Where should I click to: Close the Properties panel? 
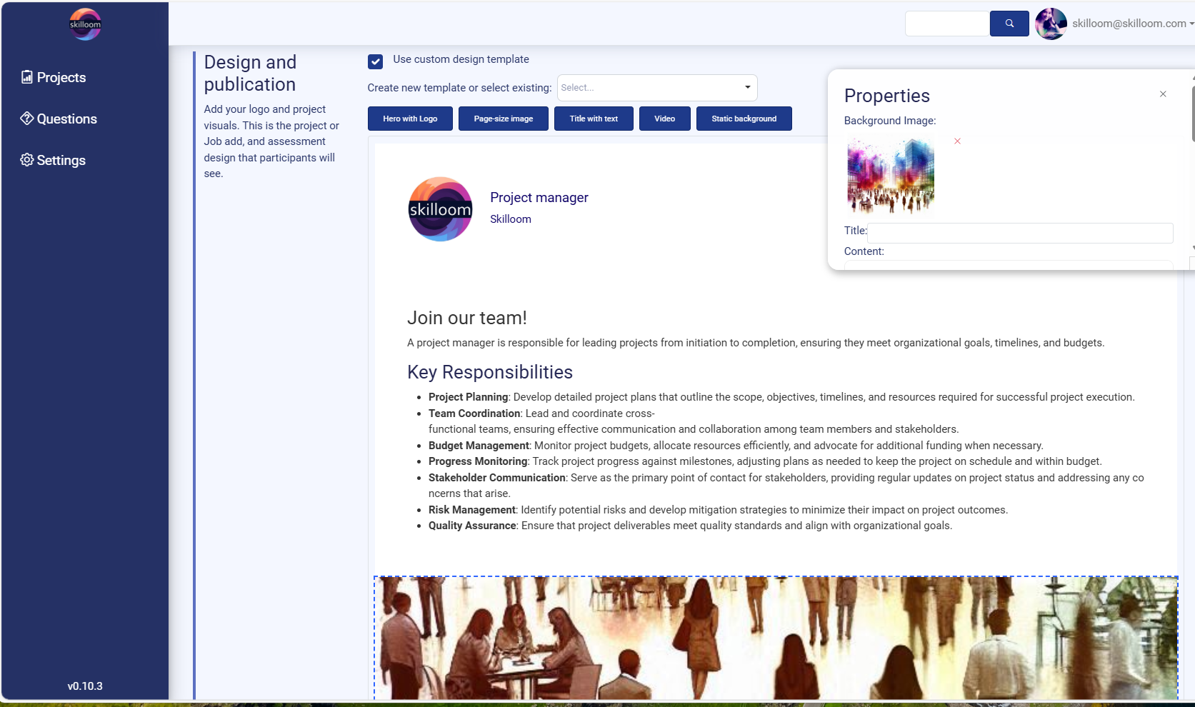[1162, 94]
